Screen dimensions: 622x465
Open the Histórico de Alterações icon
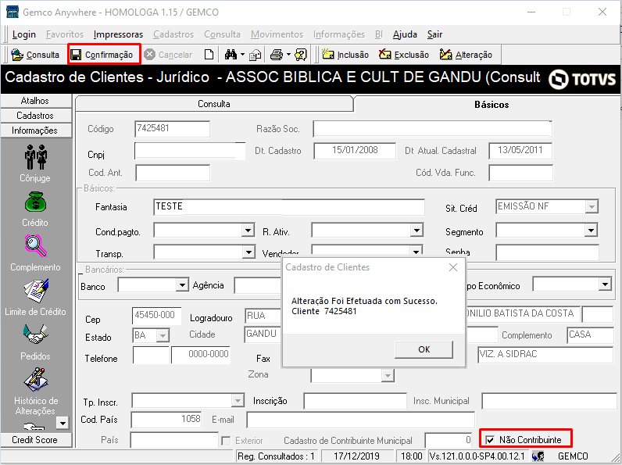tap(35, 379)
